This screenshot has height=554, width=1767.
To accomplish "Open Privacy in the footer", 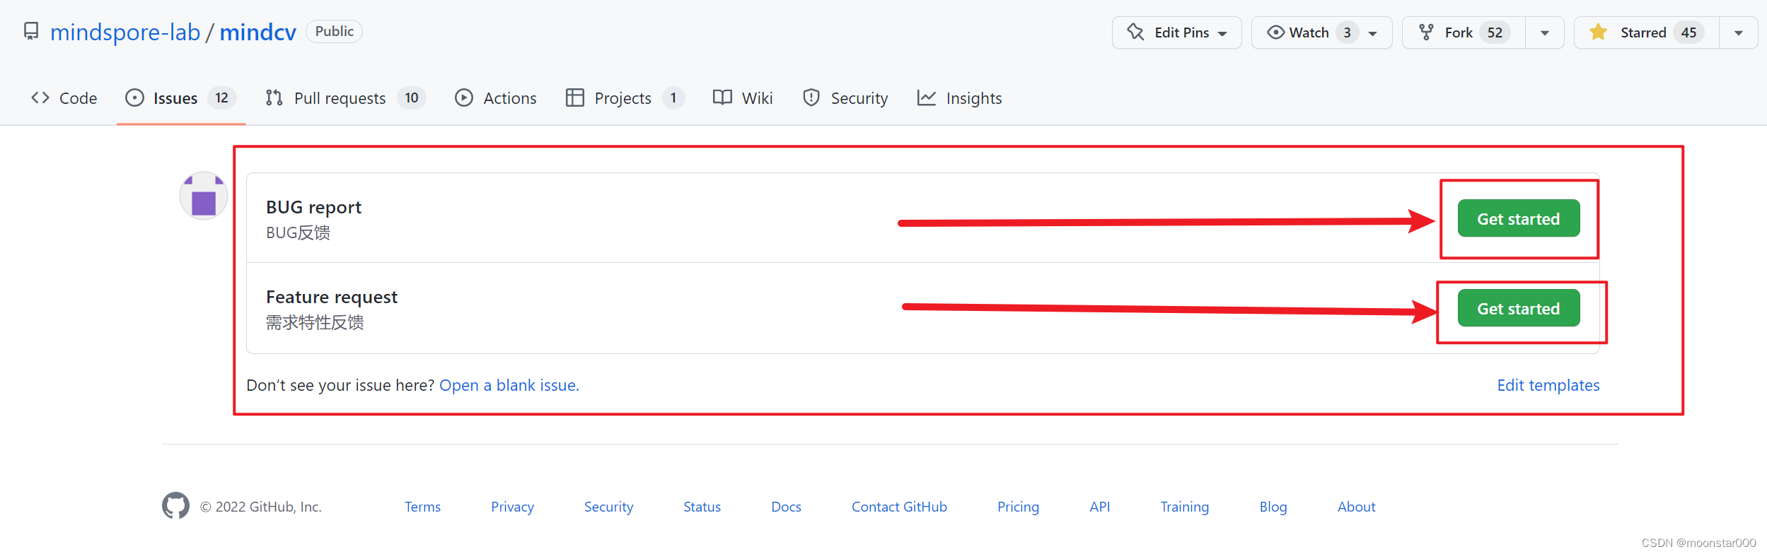I will tap(513, 507).
